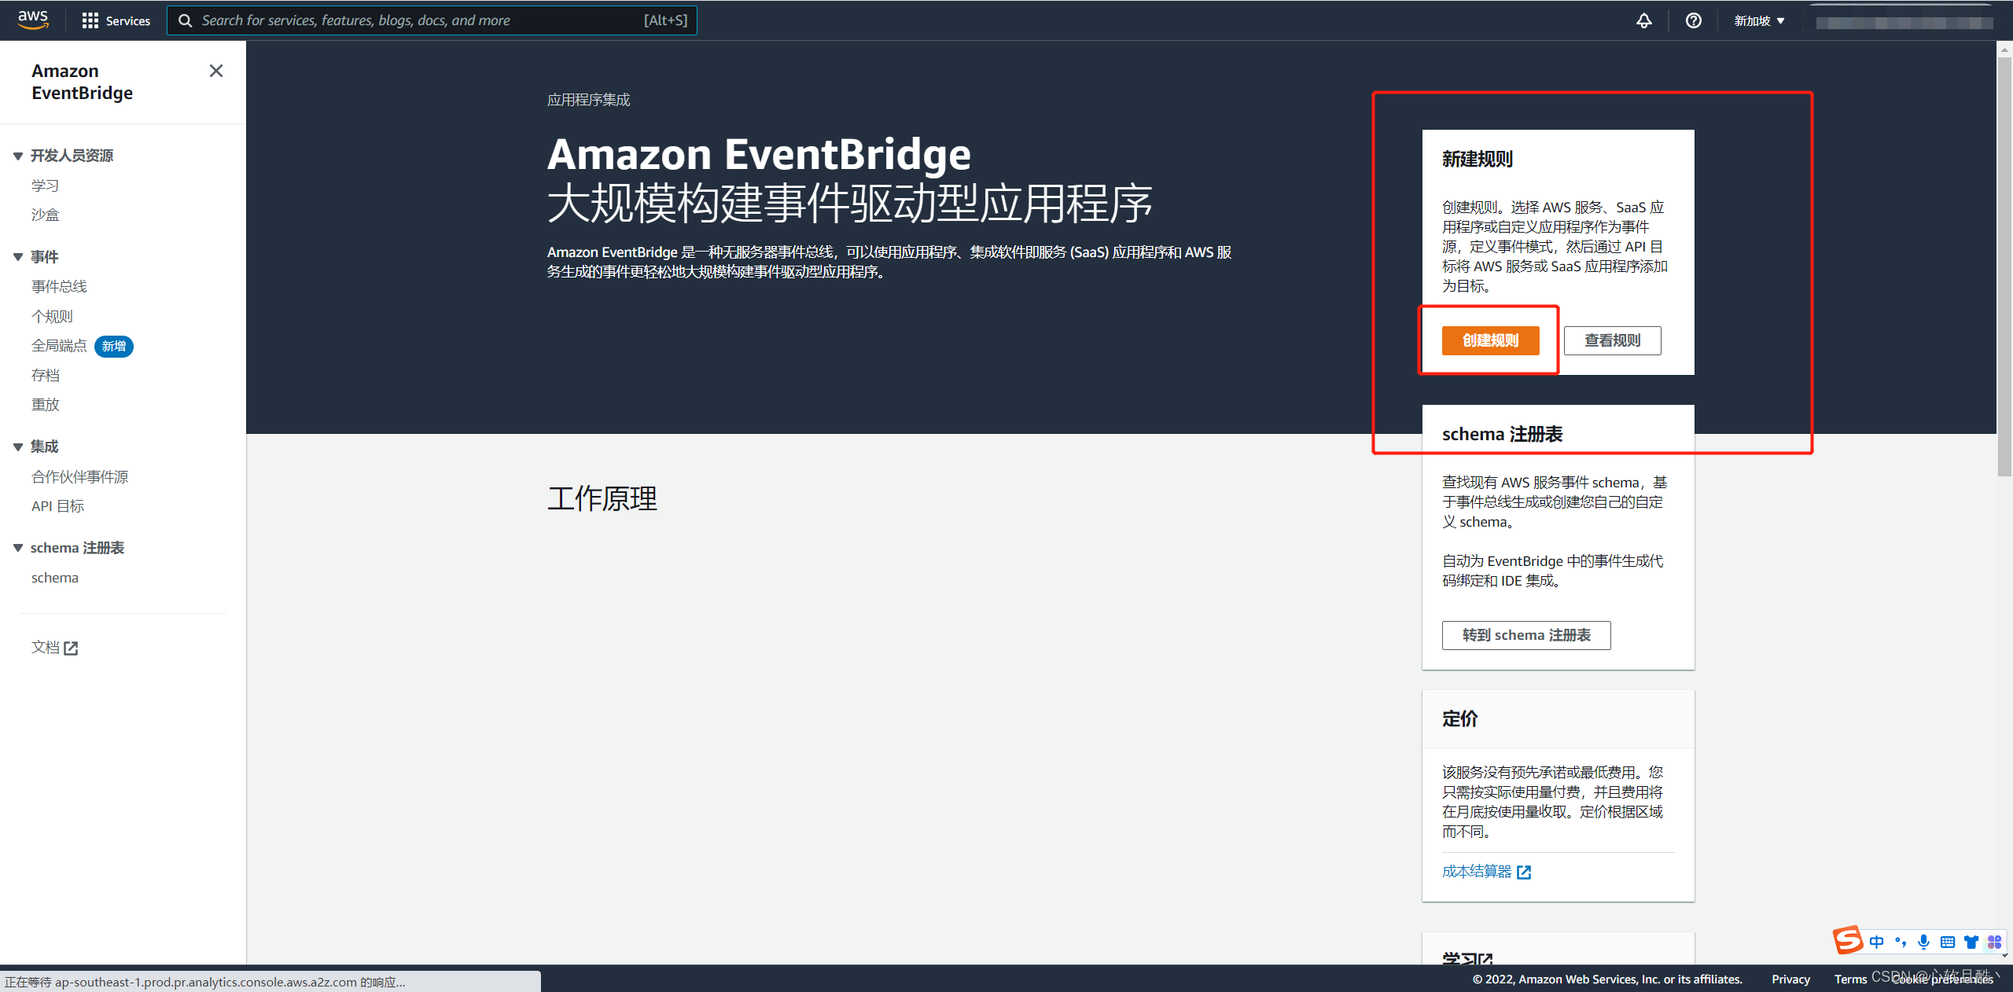Image resolution: width=2013 pixels, height=992 pixels.
Task: Click the external link icon beside 成本结算器
Action: coord(1524,872)
